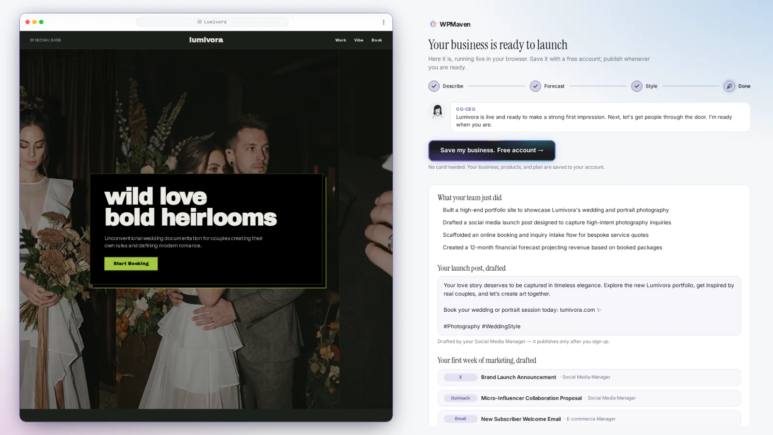Click the Co-CEO message bubble
This screenshot has width=773, height=435.
[x=600, y=117]
